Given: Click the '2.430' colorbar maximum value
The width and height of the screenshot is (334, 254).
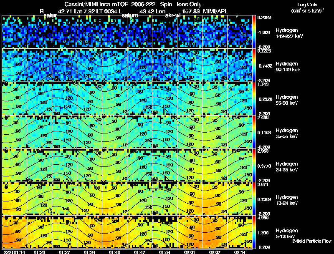Looking at the screenshot, I should (263, 118).
